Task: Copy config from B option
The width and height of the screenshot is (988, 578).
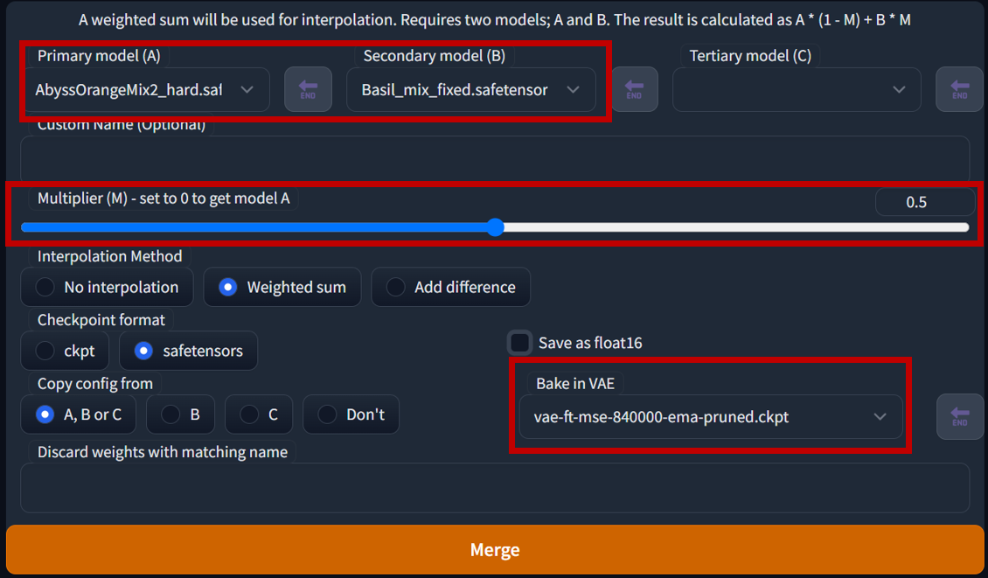Action: [180, 414]
